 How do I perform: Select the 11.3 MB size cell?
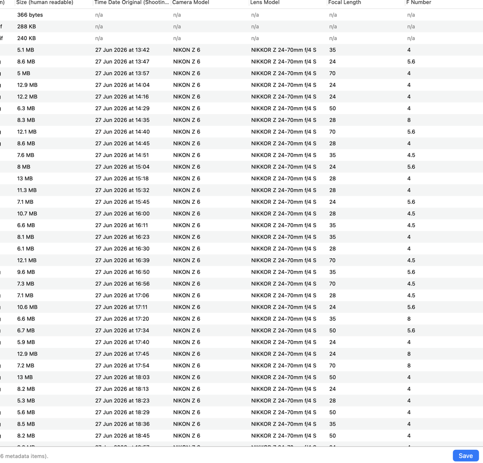tap(27, 190)
